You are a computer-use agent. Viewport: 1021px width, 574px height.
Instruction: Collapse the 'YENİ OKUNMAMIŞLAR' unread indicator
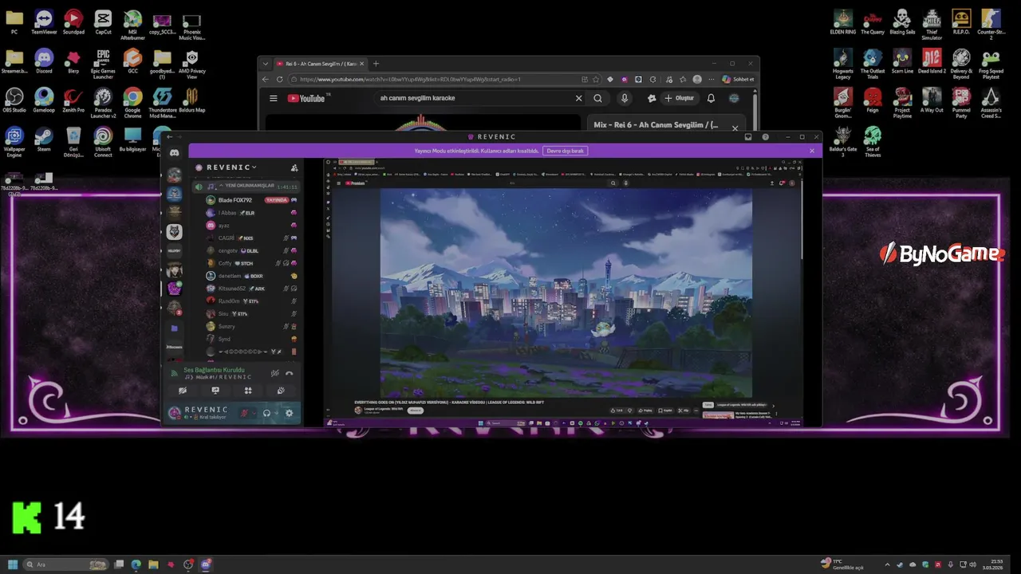click(246, 186)
